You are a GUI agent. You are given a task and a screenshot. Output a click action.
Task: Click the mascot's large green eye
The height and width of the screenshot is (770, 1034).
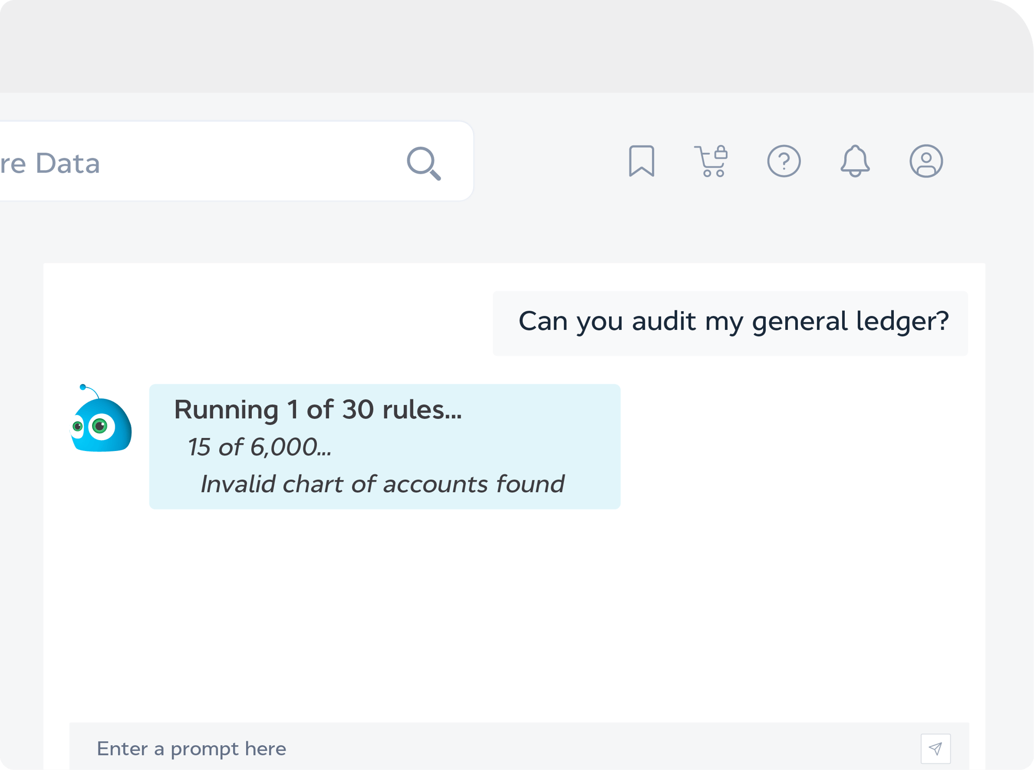coord(100,426)
